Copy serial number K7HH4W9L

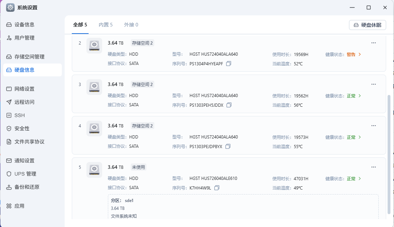[217, 188]
